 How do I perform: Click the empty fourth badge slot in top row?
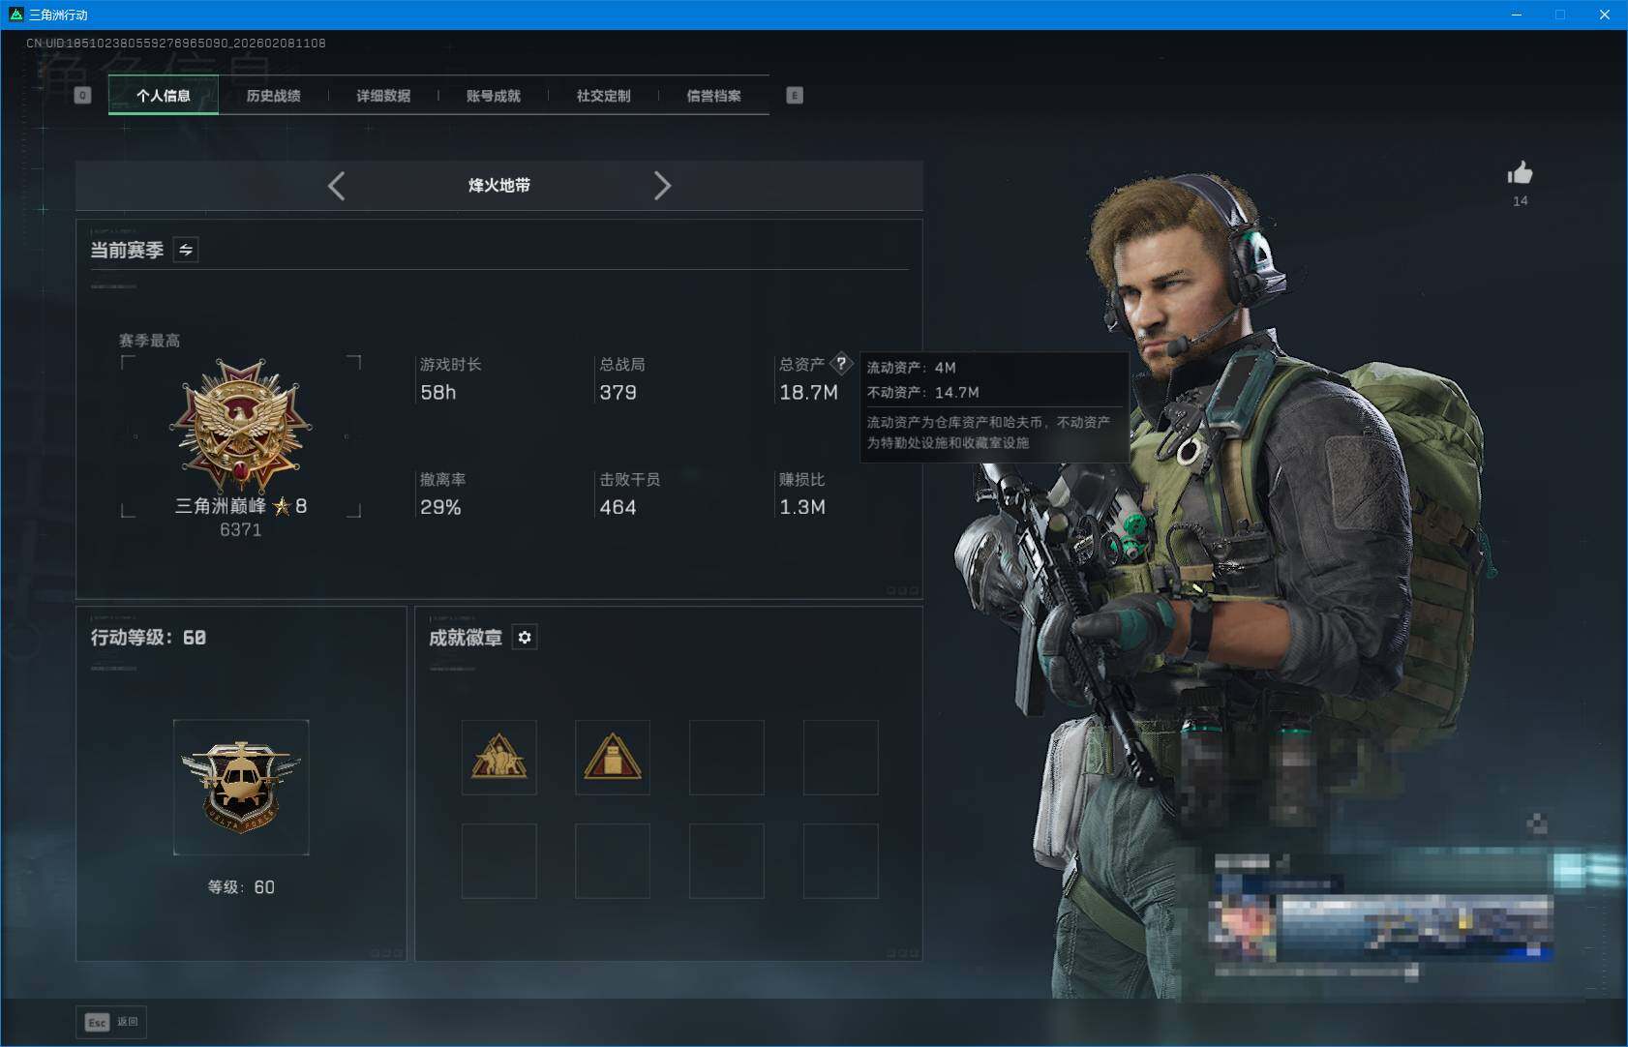click(841, 758)
